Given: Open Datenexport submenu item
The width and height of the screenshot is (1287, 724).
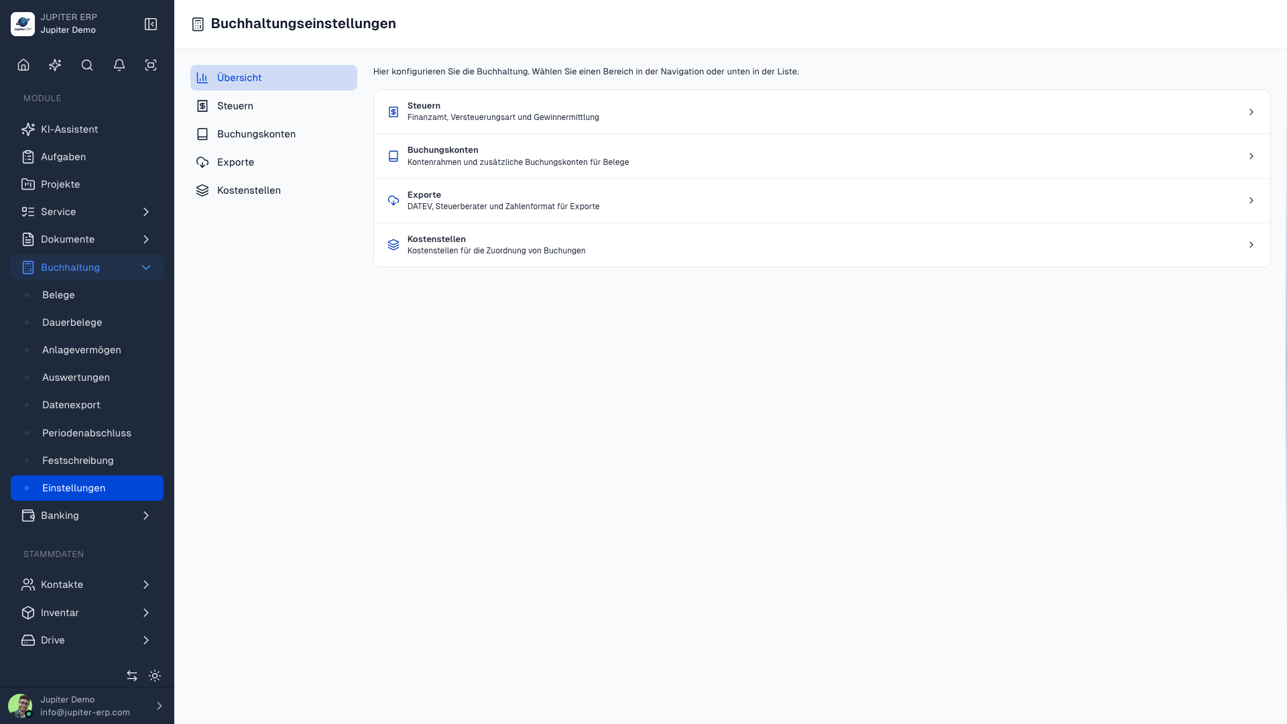Looking at the screenshot, I should (x=87, y=405).
